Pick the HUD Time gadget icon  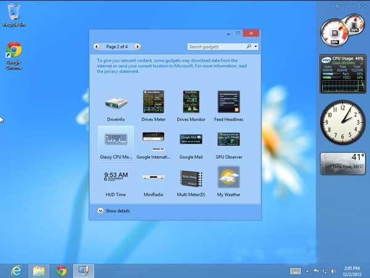[116, 176]
